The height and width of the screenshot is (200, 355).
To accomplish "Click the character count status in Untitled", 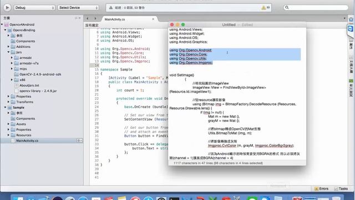I will point(218,163).
